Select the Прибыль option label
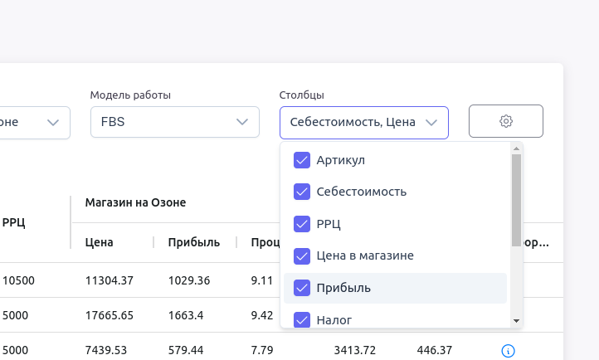Screen dimensions: 599x360 [343, 288]
